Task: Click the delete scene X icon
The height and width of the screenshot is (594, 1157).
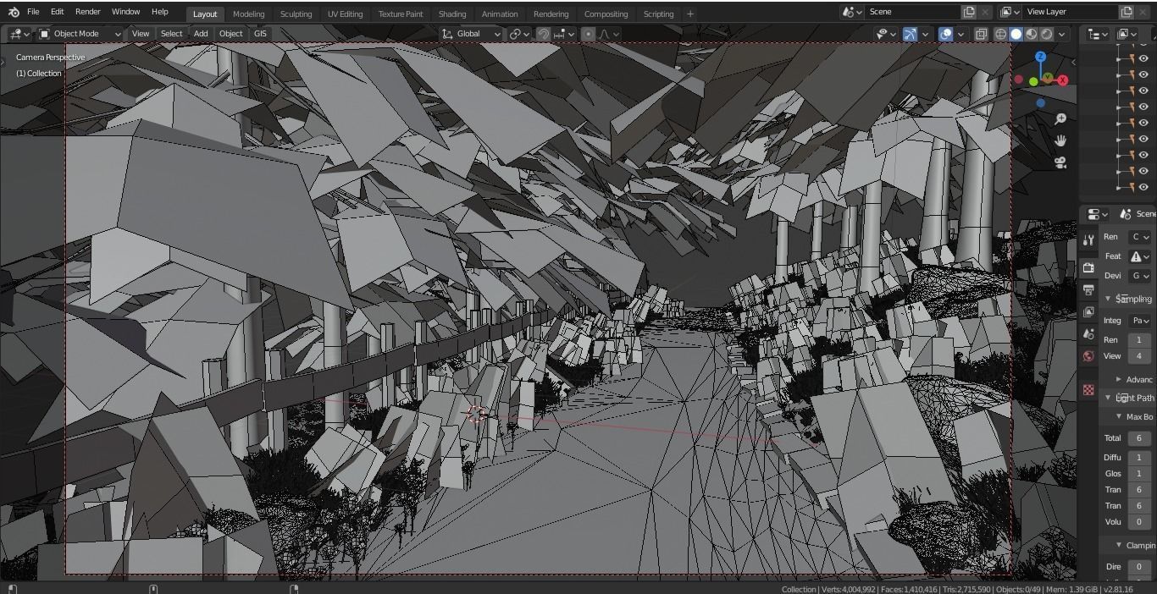Action: 985,12
